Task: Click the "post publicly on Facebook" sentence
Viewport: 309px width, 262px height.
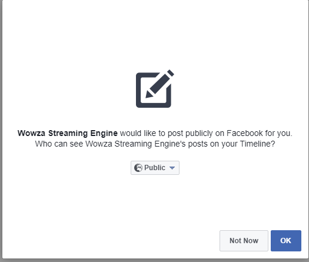Action: tap(205, 133)
